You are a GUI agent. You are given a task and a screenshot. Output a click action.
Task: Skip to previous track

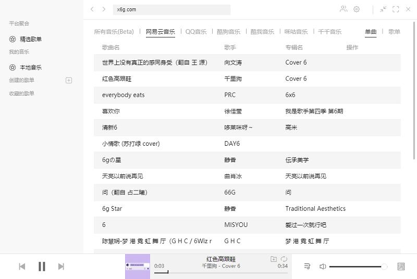point(22,267)
